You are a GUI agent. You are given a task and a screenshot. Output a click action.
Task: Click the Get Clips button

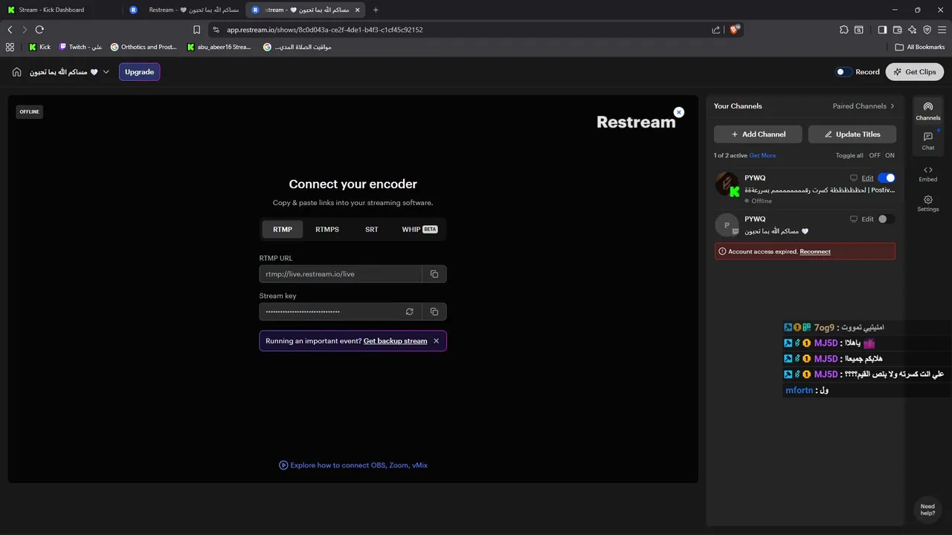(x=915, y=72)
